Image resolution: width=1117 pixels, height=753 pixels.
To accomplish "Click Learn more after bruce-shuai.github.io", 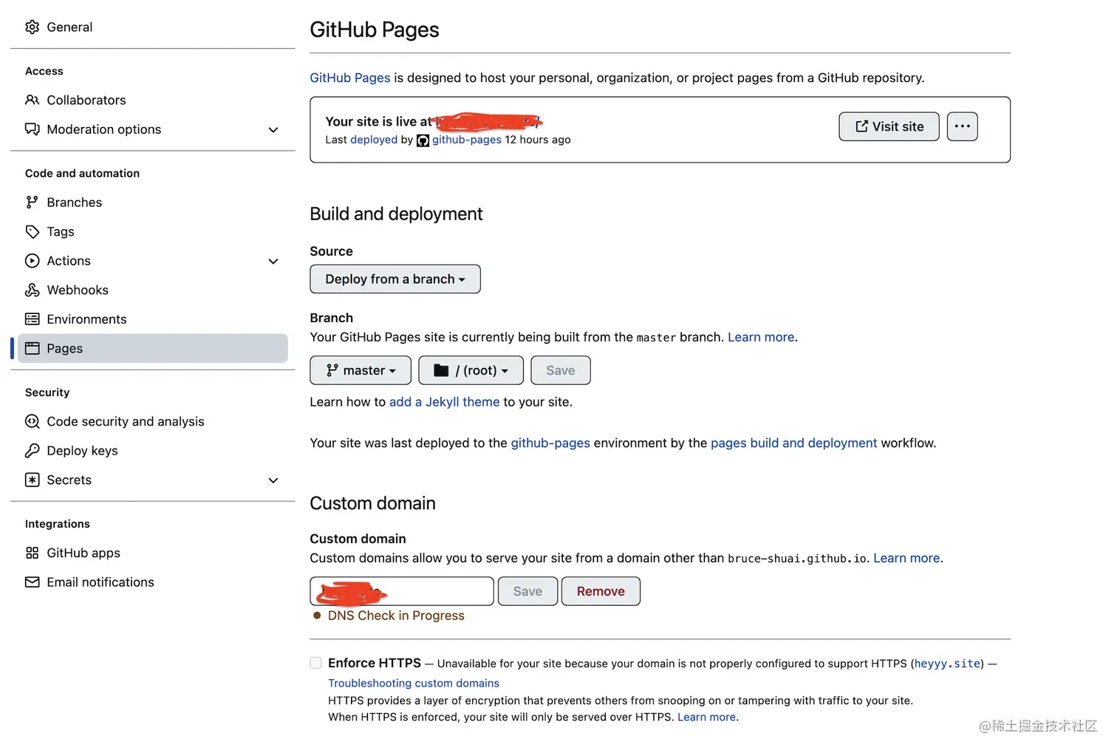I will [906, 558].
